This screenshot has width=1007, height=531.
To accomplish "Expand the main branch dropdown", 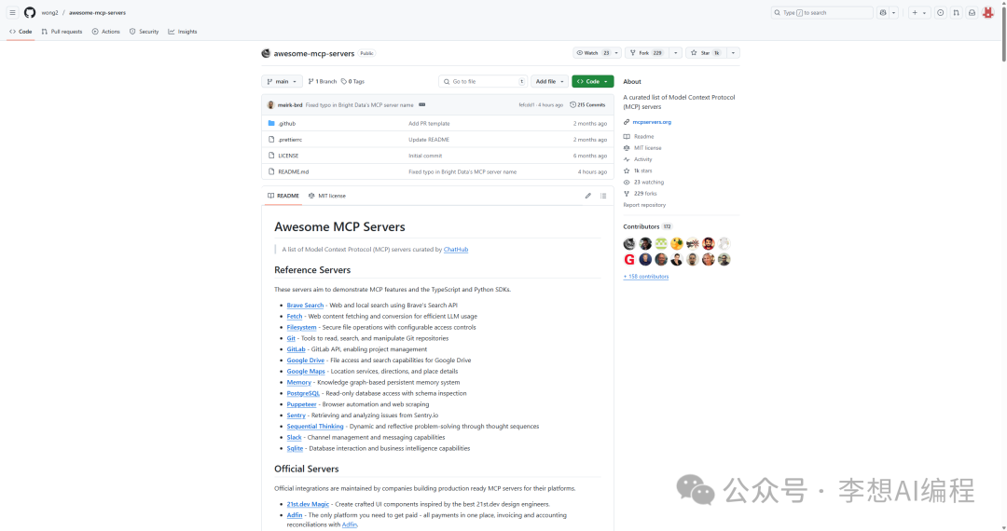I will point(282,81).
